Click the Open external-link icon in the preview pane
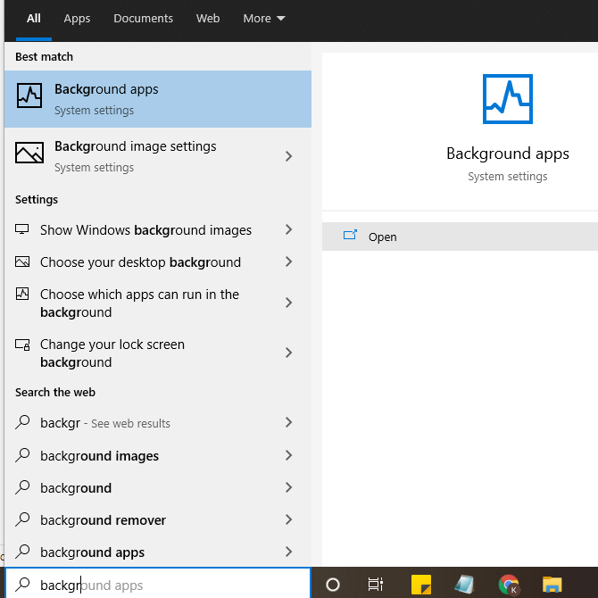Viewport: 598px width, 598px height. (350, 235)
